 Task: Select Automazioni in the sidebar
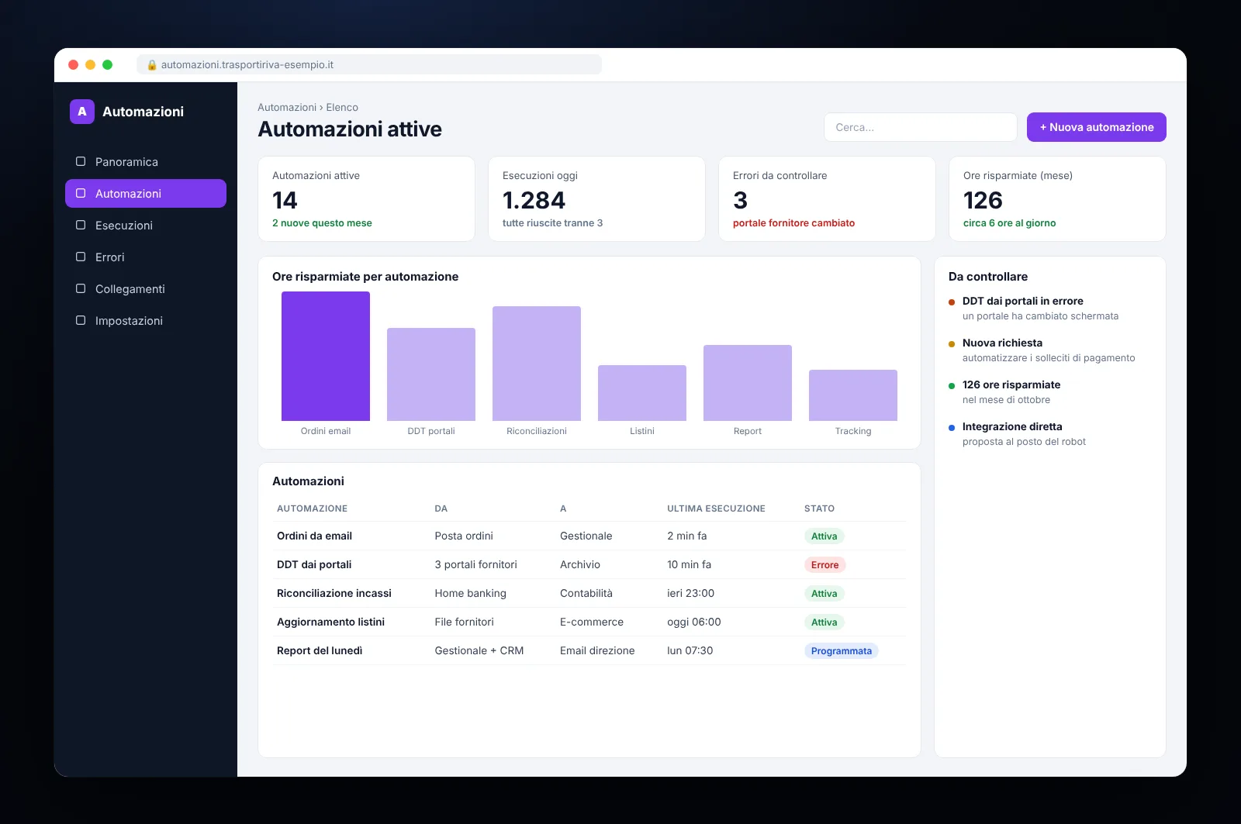146,194
